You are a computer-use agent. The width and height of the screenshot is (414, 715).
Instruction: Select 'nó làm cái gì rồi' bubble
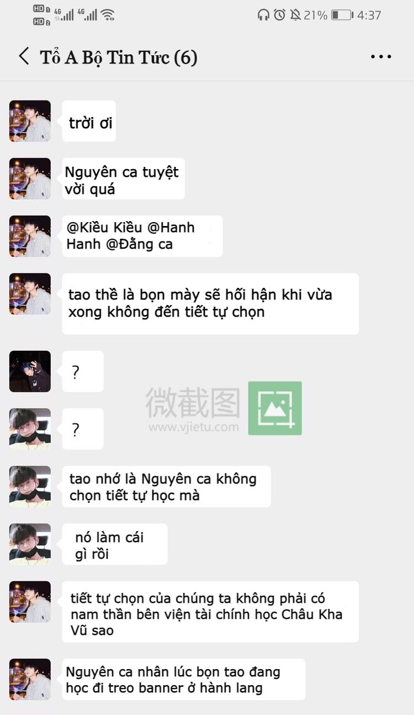115,544
